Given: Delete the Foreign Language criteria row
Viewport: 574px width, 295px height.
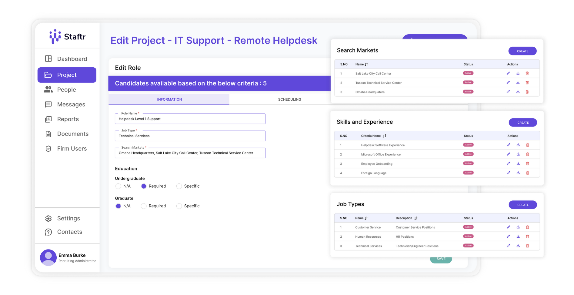Looking at the screenshot, I should pyautogui.click(x=528, y=173).
